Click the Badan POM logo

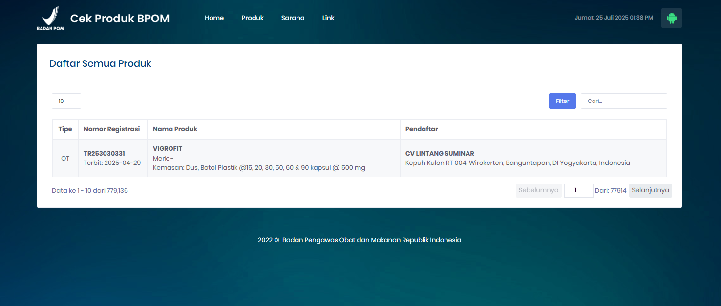pyautogui.click(x=50, y=18)
